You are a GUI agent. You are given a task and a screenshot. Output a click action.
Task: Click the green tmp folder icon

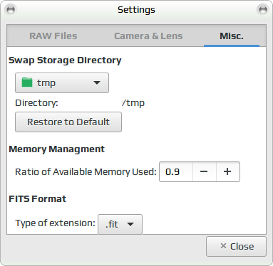pyautogui.click(x=27, y=83)
